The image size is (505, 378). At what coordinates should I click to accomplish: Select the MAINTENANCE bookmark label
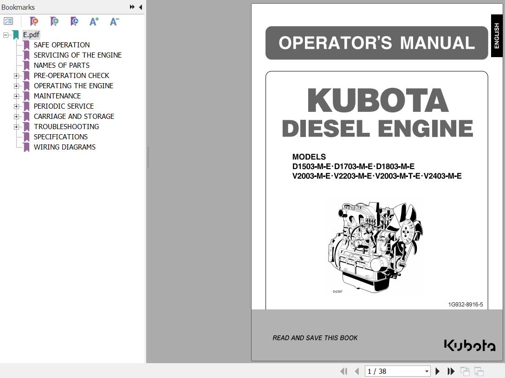pos(58,96)
